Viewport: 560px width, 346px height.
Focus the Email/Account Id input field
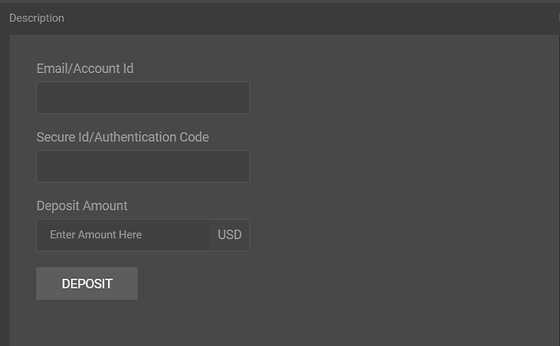(x=143, y=98)
